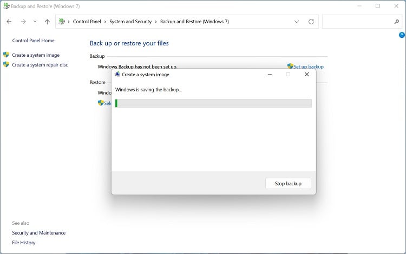Click the shield icon beside Create a system image

6,55
